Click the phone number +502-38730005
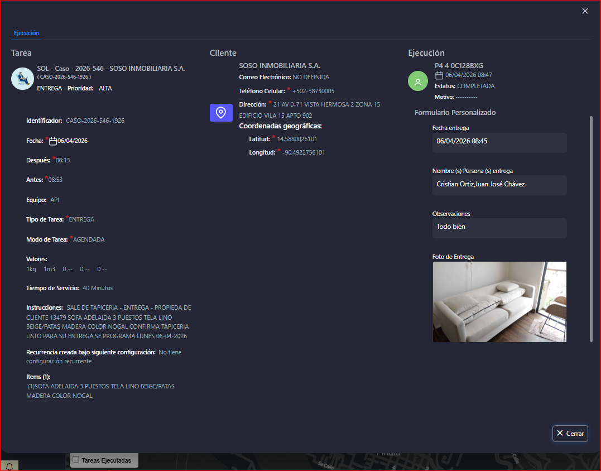Viewport: 601px width, 471px height. (313, 91)
